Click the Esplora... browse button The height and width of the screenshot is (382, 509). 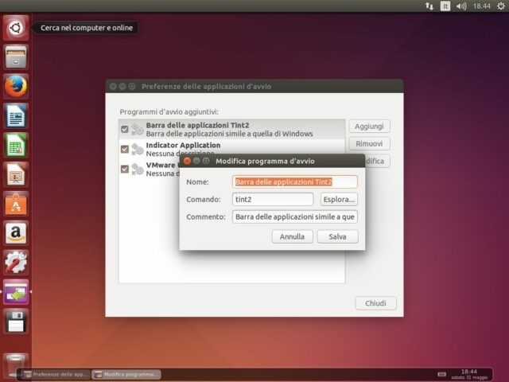[339, 200]
